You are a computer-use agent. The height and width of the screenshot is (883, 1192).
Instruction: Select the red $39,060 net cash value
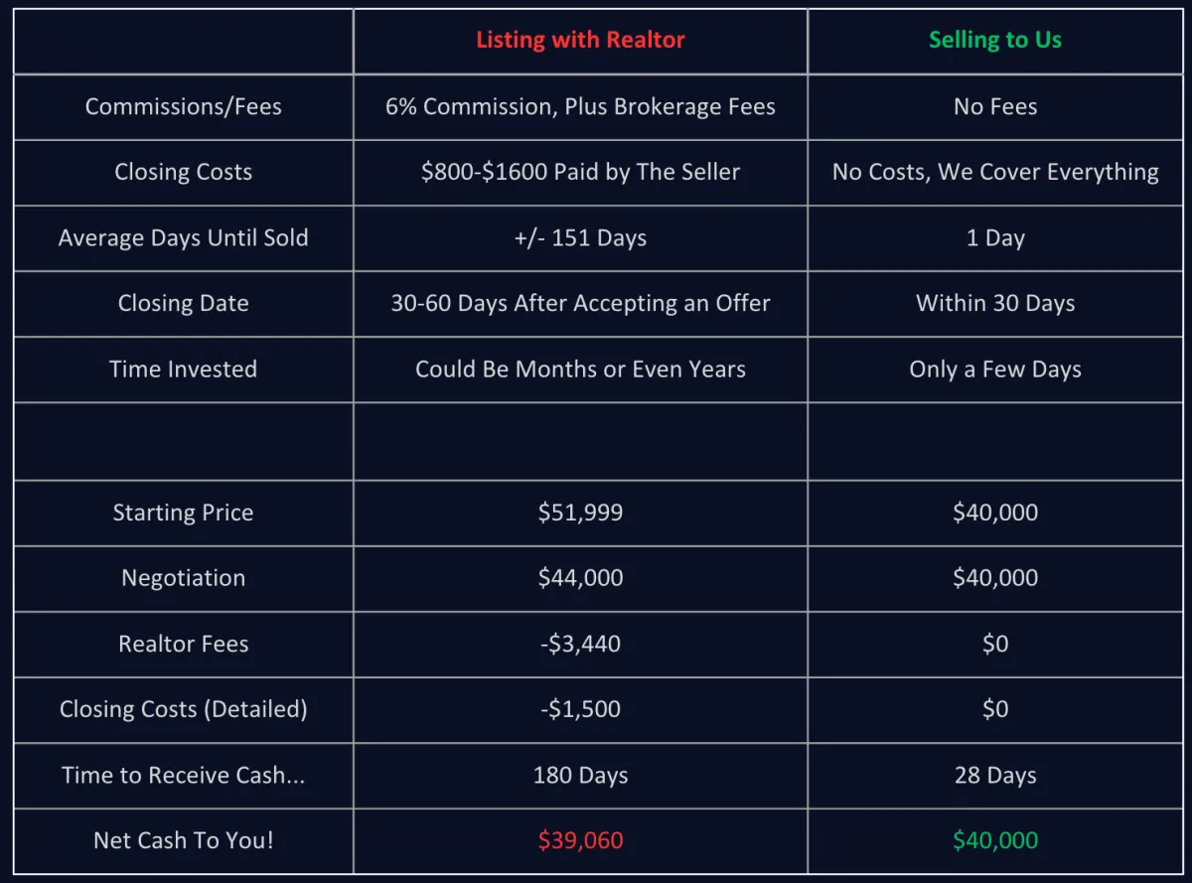[580, 840]
